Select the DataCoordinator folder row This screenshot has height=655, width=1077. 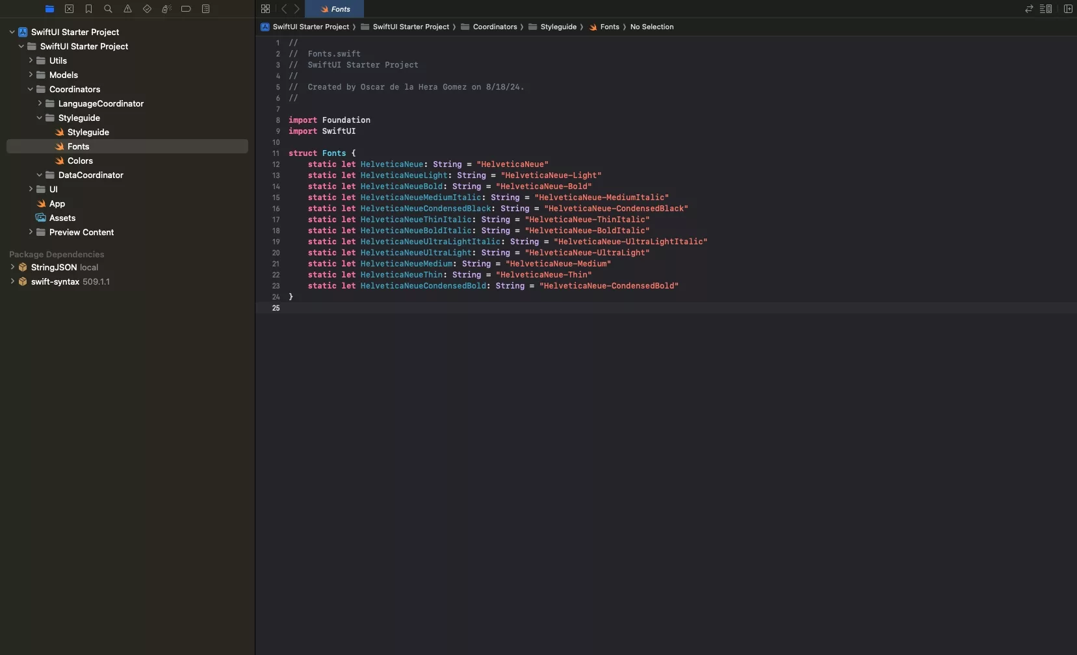[x=127, y=175]
